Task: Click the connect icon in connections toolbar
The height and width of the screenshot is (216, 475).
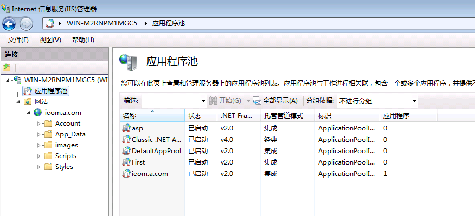Action: click(7, 68)
